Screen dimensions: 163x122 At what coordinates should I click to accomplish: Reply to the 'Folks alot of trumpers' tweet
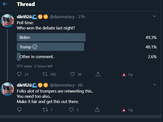(x=19, y=110)
